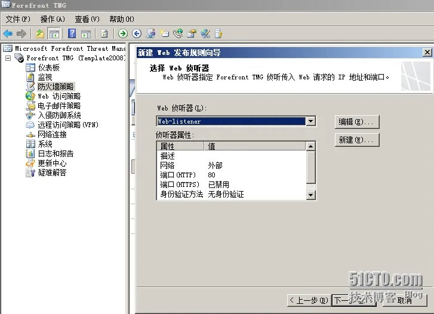Collapse the Forefront TMG (Template2008) node
434x314 pixels.
point(8,58)
